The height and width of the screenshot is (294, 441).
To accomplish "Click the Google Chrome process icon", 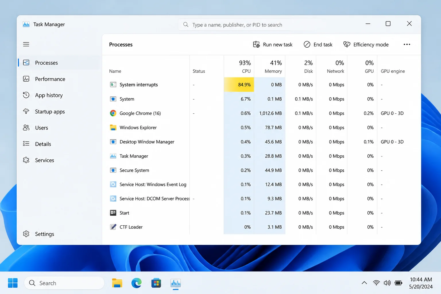I will (x=113, y=113).
